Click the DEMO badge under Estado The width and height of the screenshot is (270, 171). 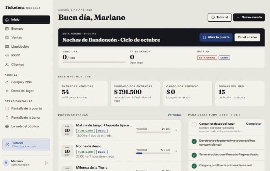tap(224, 58)
